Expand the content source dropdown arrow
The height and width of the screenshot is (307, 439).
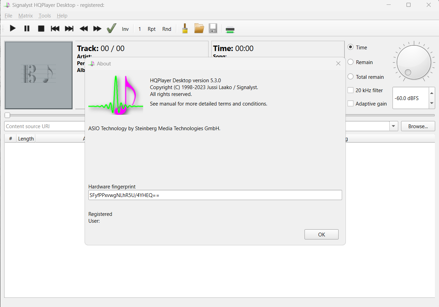(393, 126)
